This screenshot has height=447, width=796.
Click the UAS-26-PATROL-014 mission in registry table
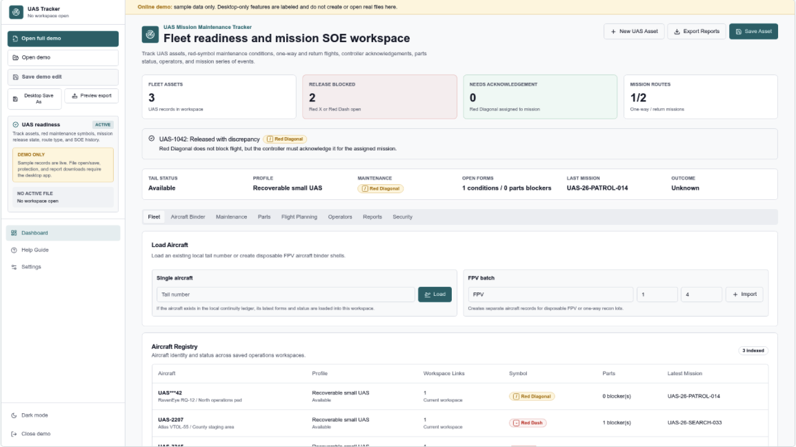(x=693, y=396)
